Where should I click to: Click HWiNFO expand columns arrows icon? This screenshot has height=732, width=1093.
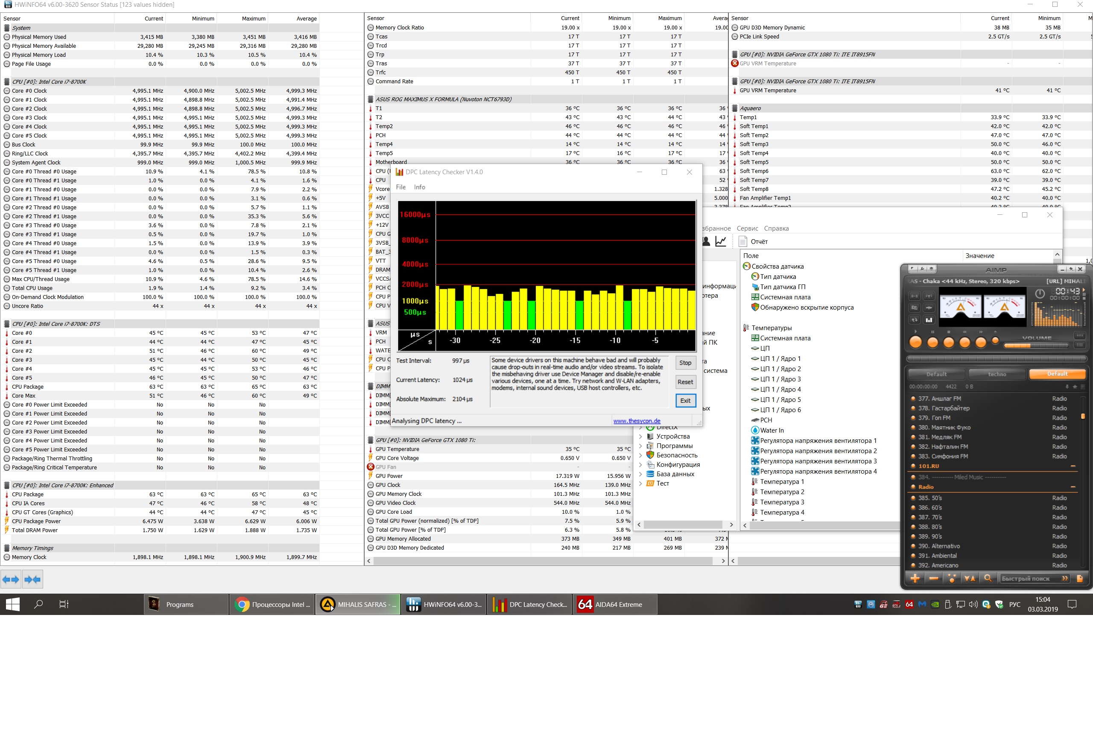[x=11, y=580]
